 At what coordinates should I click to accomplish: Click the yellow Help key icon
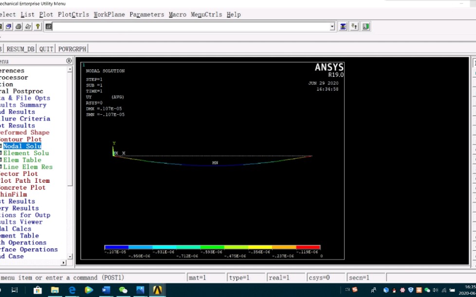[37, 27]
